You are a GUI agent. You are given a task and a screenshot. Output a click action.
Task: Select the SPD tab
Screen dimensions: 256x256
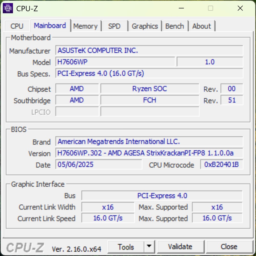coord(114,26)
